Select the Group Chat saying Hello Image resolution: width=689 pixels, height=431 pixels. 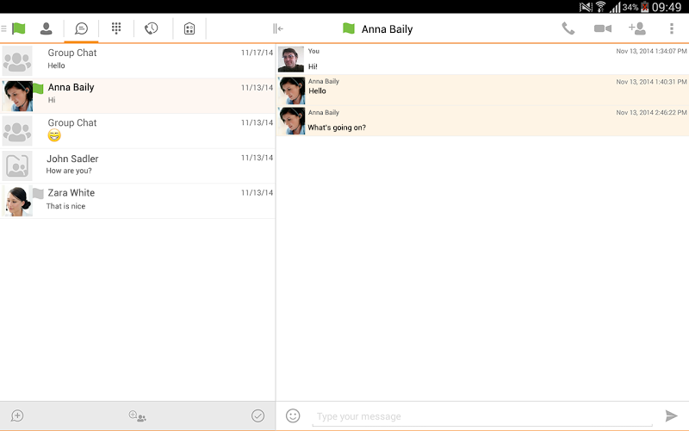(138, 59)
